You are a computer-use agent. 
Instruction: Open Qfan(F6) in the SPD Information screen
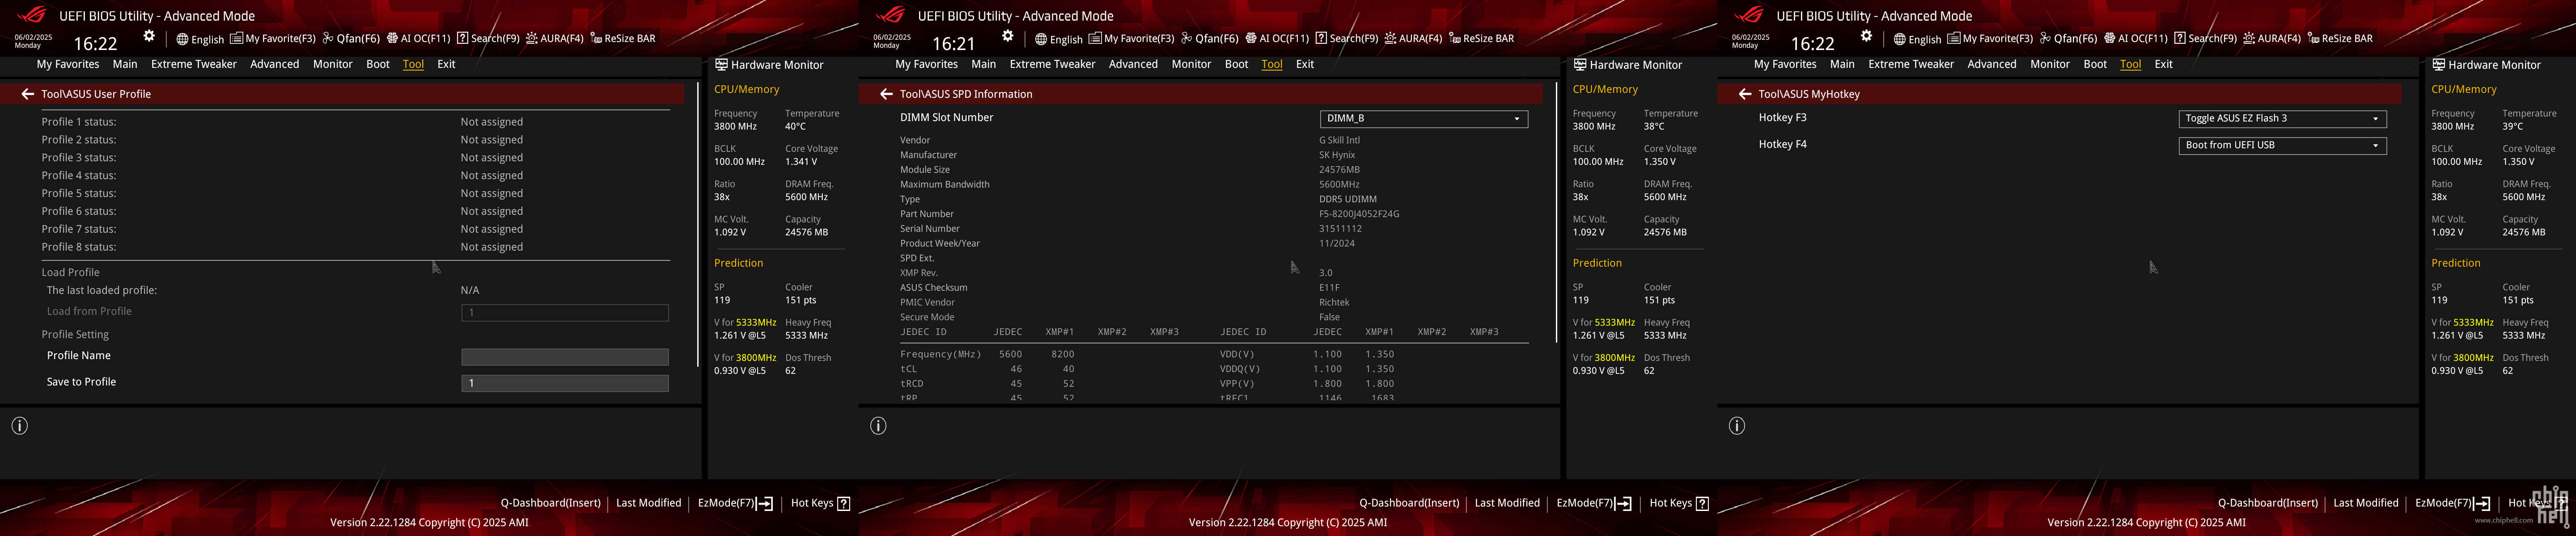pyautogui.click(x=1210, y=39)
